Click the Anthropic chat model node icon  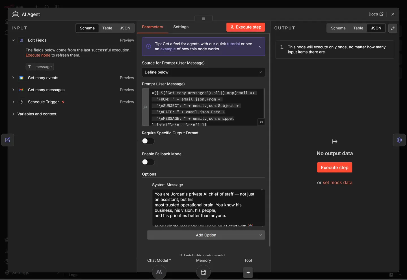[159, 272]
